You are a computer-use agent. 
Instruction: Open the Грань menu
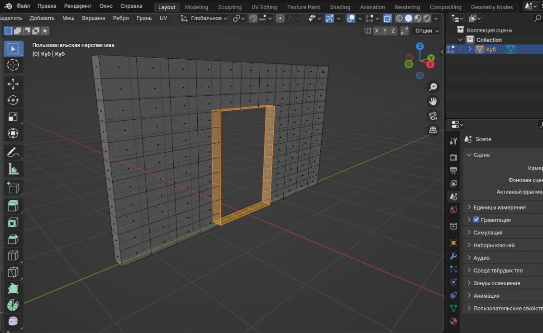144,18
